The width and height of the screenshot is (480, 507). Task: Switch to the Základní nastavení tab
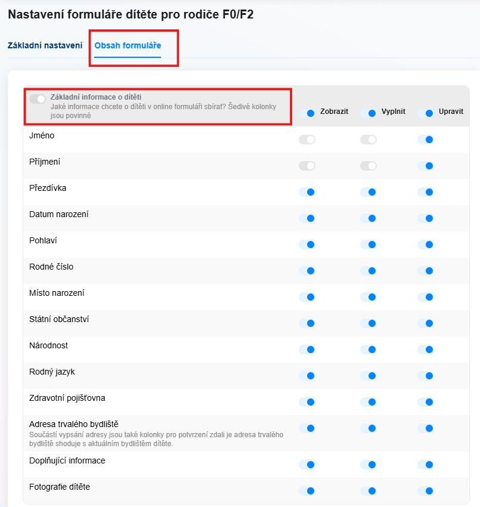coord(45,45)
